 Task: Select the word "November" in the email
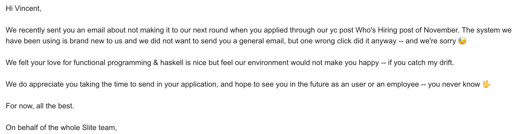click(441, 30)
